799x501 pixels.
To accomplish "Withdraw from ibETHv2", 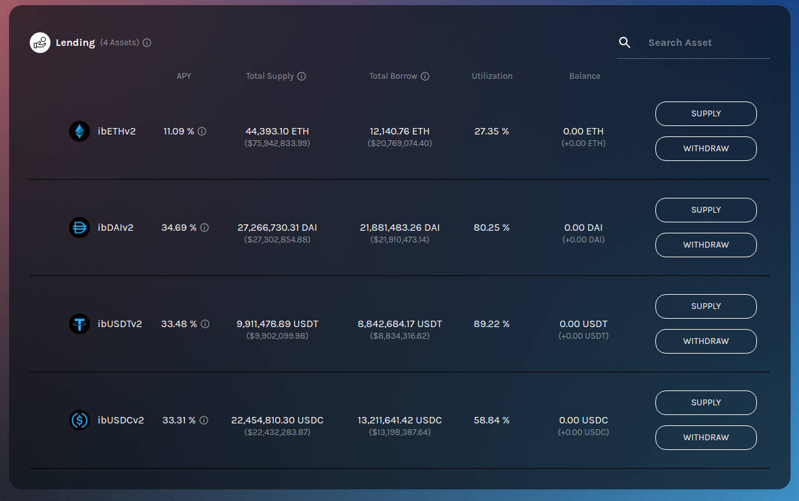I will coord(706,149).
